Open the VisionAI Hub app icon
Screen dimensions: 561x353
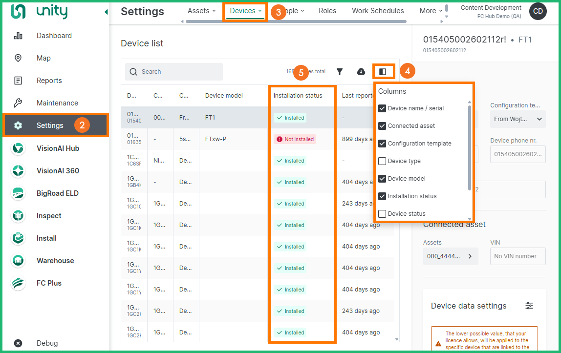point(18,148)
